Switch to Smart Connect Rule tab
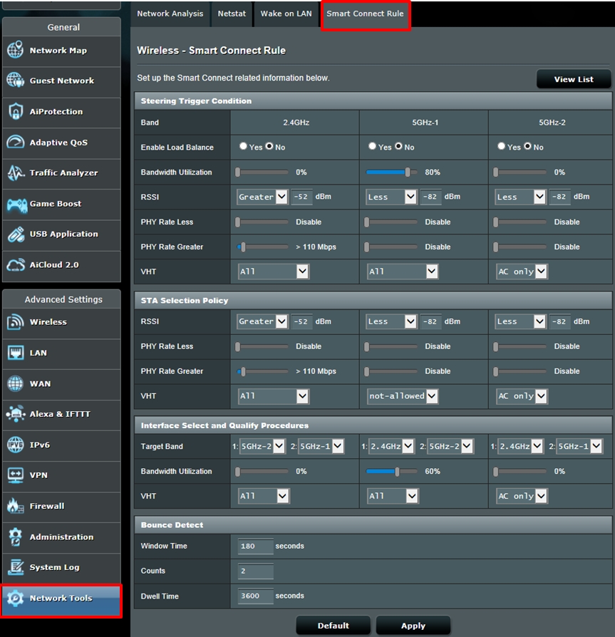615x637 pixels. point(365,15)
